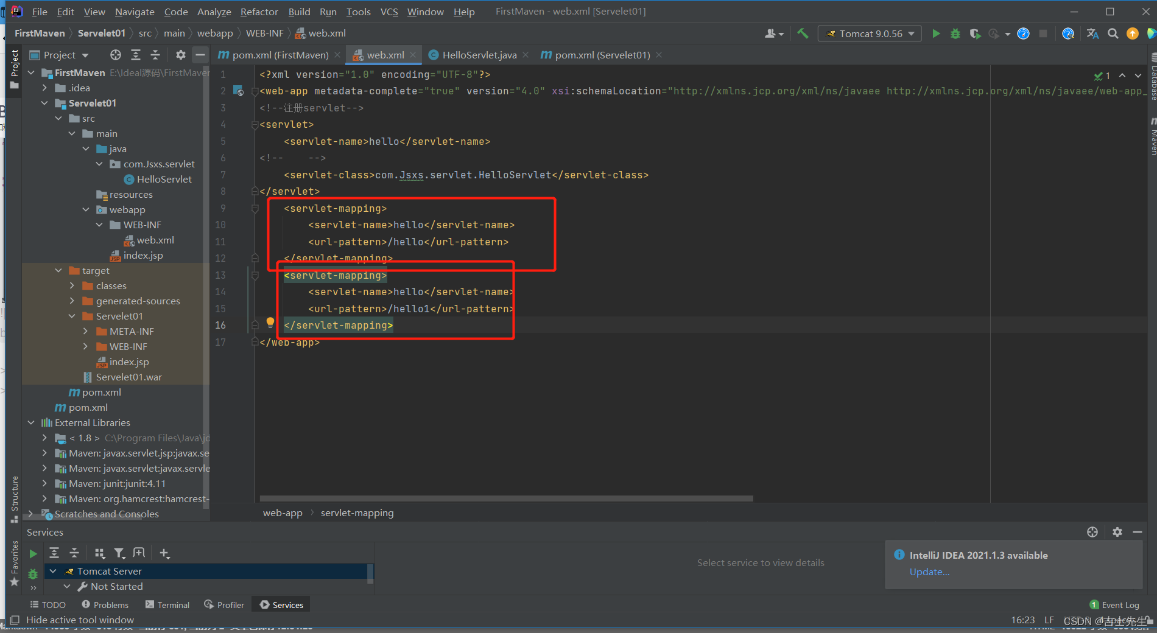Open Search Everywhere magnifier icon
The width and height of the screenshot is (1157, 633).
click(1113, 33)
